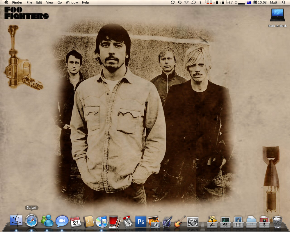Launch iTunes from the Dock
Viewport: 290px width, 232px height.
(101, 222)
